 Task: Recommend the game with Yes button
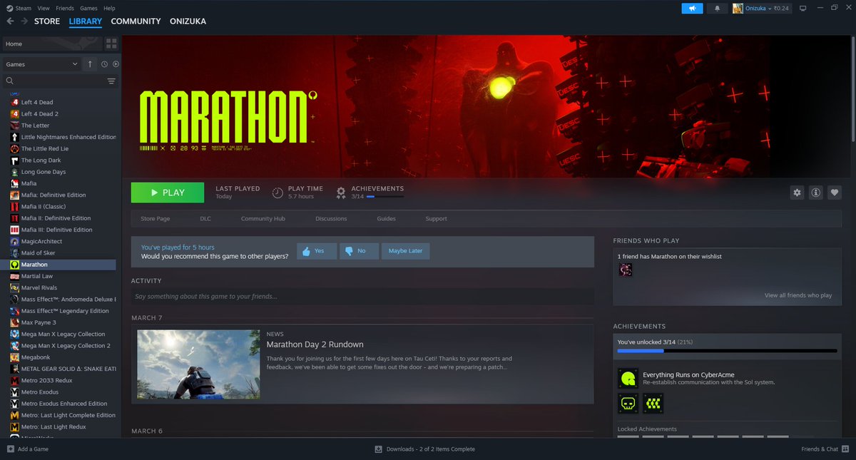click(317, 251)
